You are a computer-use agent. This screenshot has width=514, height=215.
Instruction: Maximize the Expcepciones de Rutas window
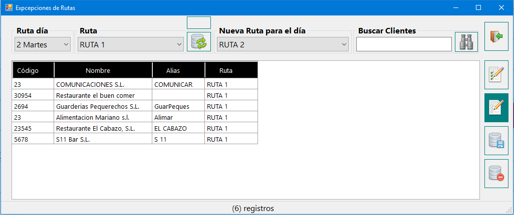(478, 7)
